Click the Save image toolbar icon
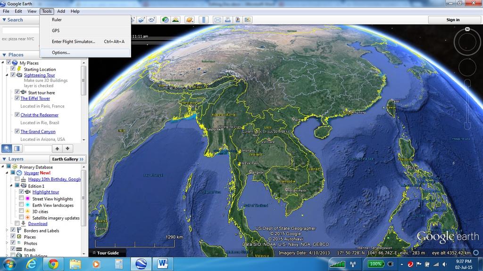This screenshot has height=271, width=483. [238, 20]
